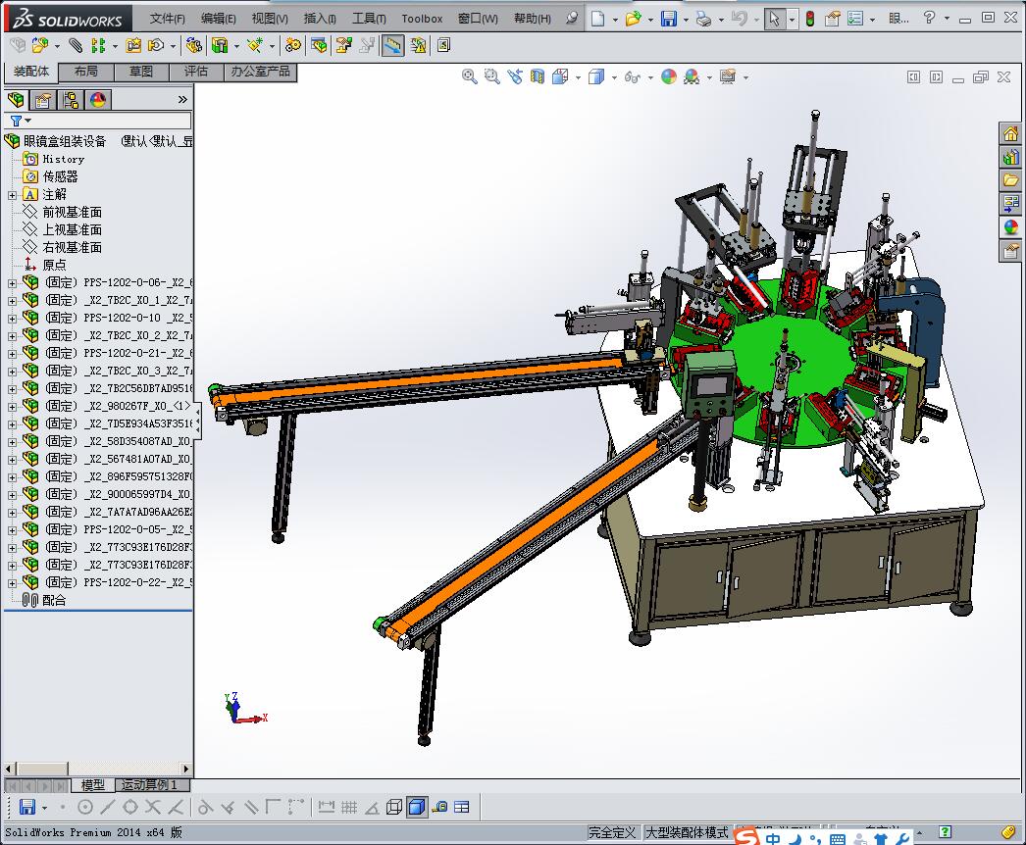Screen dimensions: 1026x845
Task: Open the 工具(T) menu
Action: point(369,19)
